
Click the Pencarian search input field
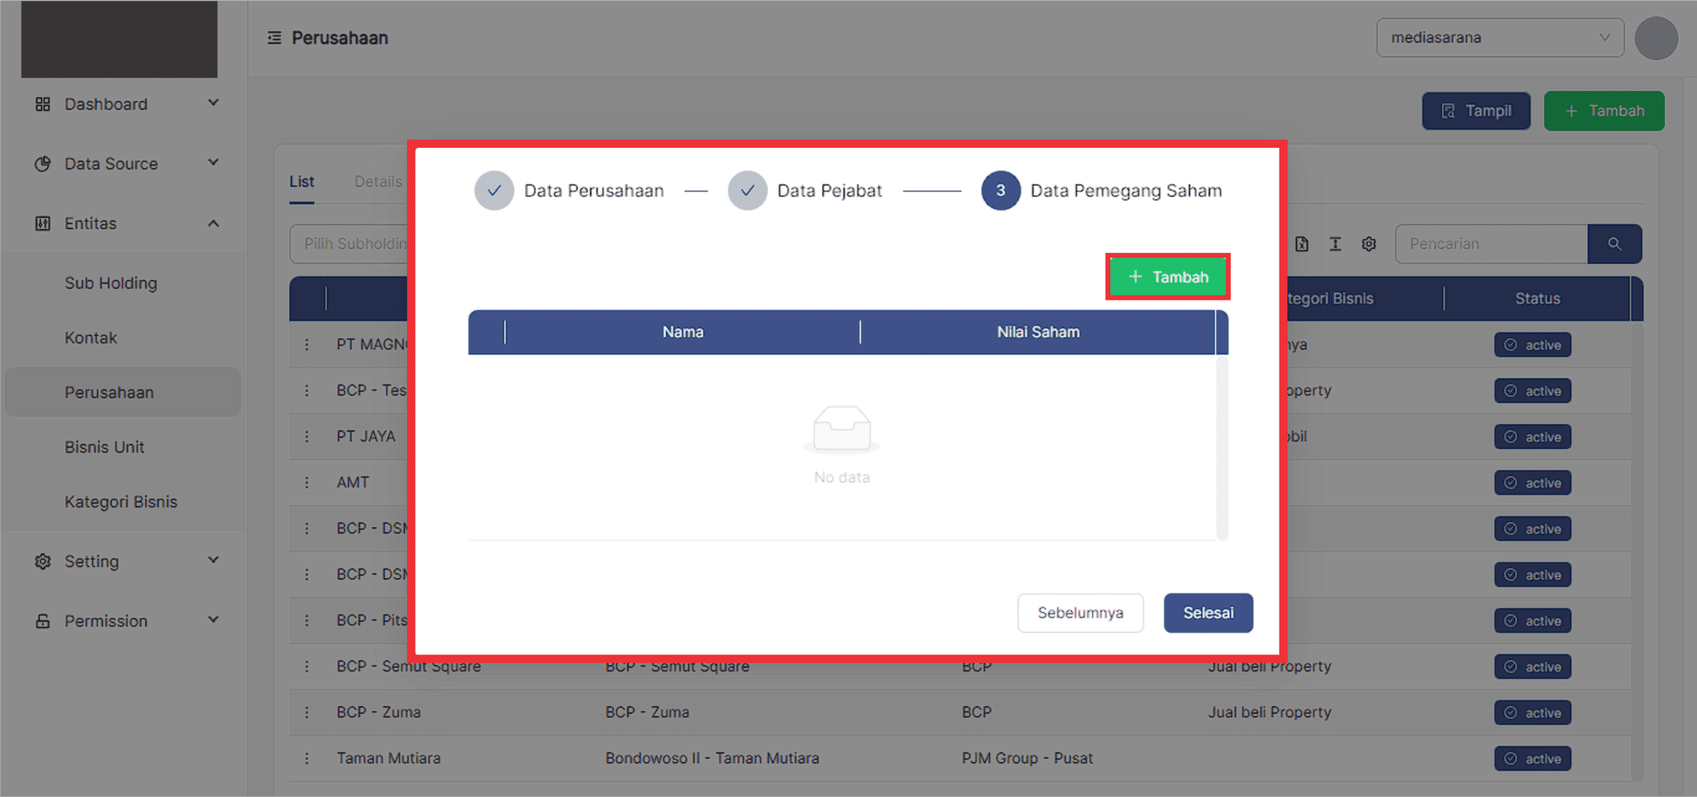[1490, 244]
